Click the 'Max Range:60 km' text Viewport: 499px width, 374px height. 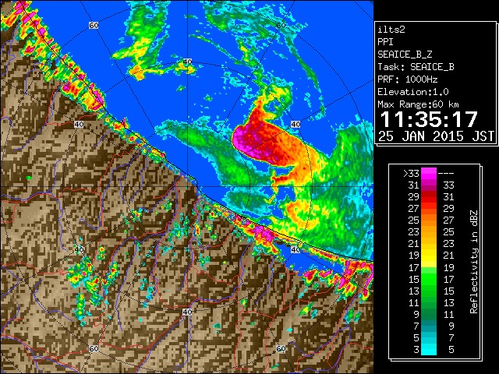tap(419, 104)
